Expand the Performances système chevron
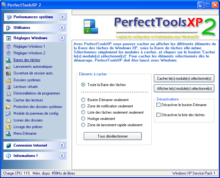This screenshot has width=220, height=178. pyautogui.click(x=62, y=17)
